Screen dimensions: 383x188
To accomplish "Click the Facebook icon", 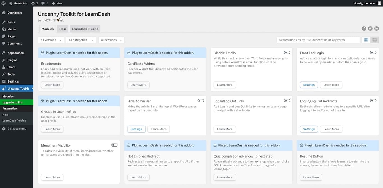I will point(364,29).
